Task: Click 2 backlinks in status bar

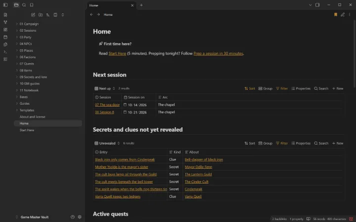Action: pyautogui.click(x=279, y=219)
